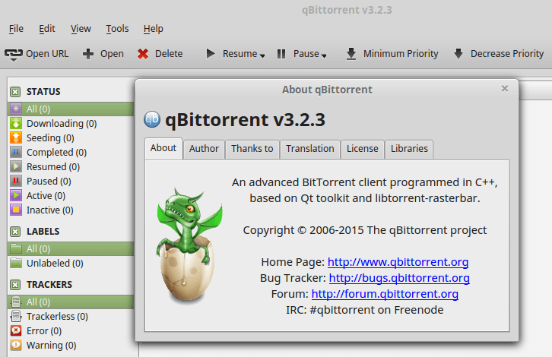Viewport: 552px width, 357px height.
Task: Click the qb logo in About dialog
Action: pyautogui.click(x=152, y=119)
